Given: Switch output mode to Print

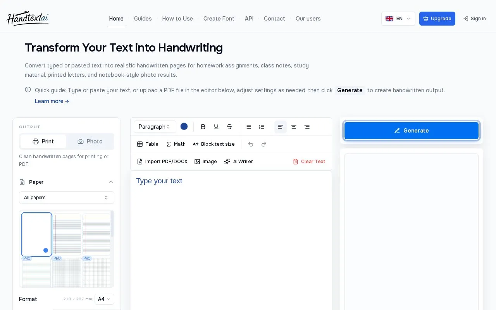Looking at the screenshot, I should click(x=43, y=141).
